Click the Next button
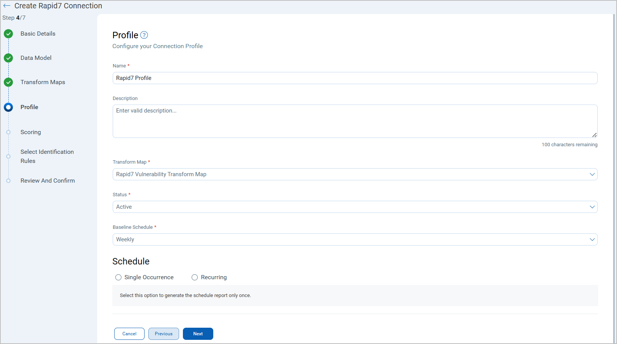 pos(198,334)
